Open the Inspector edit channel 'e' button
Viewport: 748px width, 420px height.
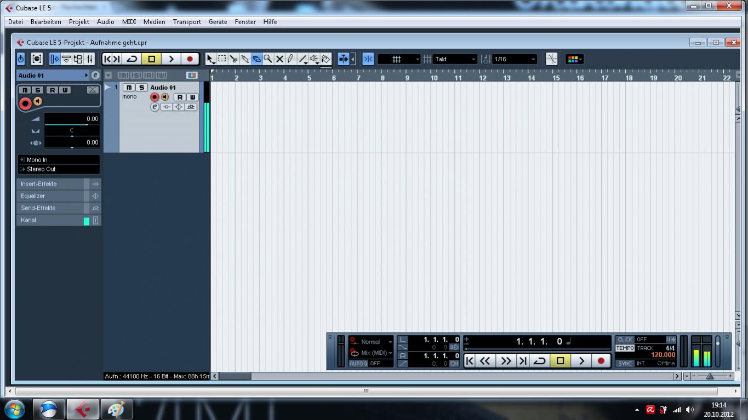tap(95, 75)
